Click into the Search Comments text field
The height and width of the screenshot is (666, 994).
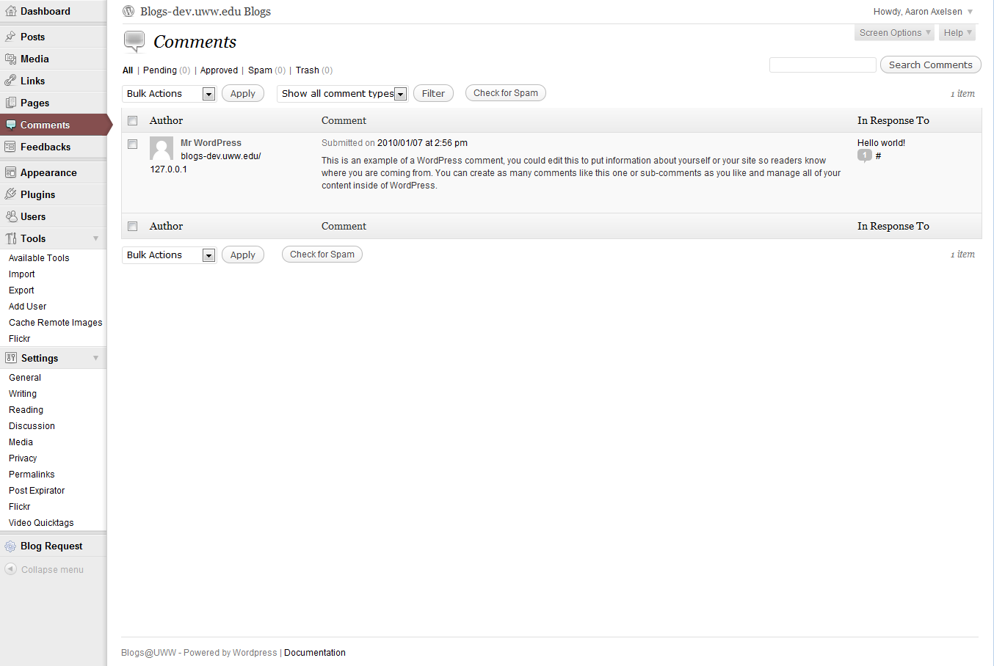click(822, 65)
